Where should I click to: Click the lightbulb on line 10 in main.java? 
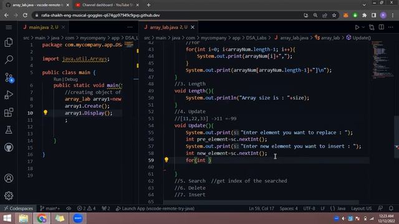46,113
